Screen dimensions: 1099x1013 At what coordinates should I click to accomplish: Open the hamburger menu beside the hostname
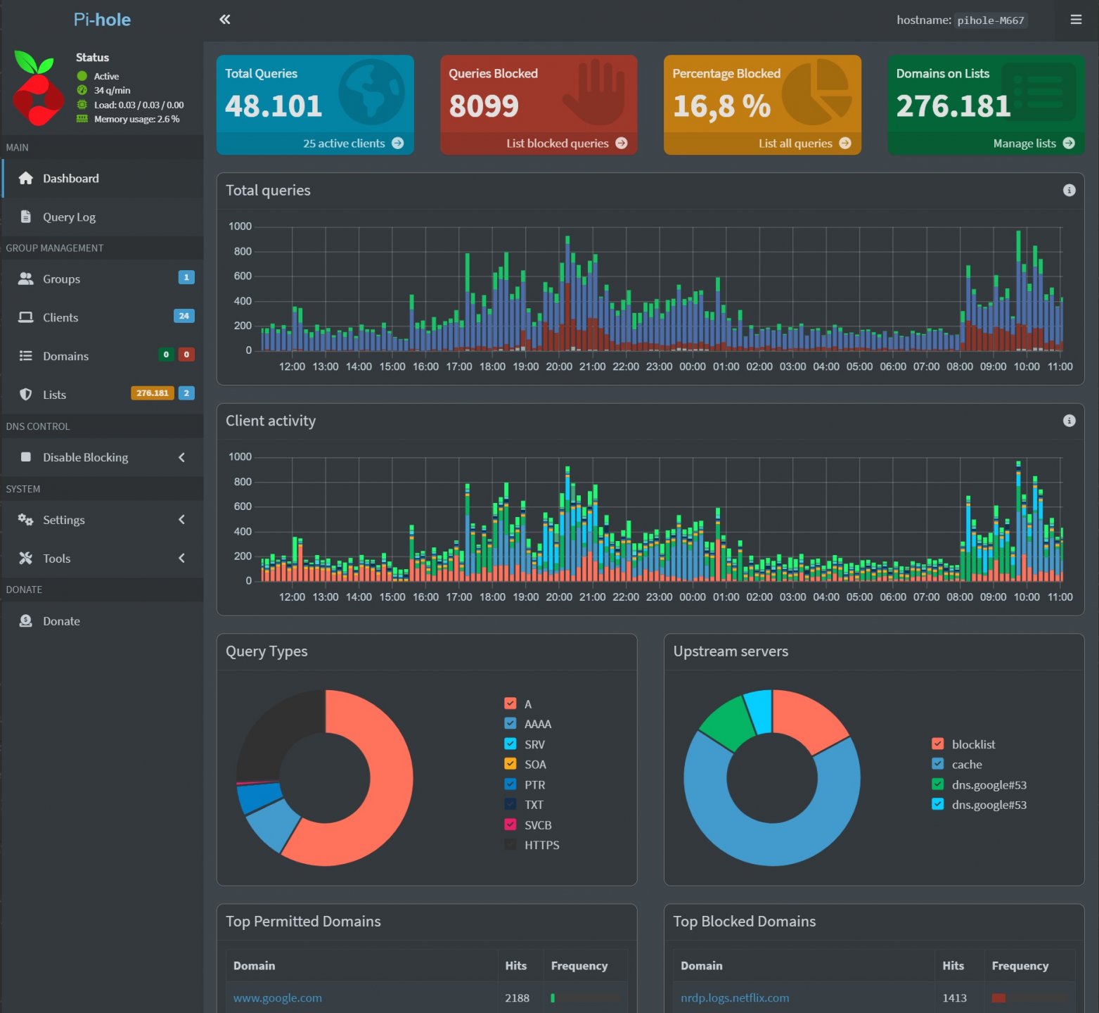1076,20
